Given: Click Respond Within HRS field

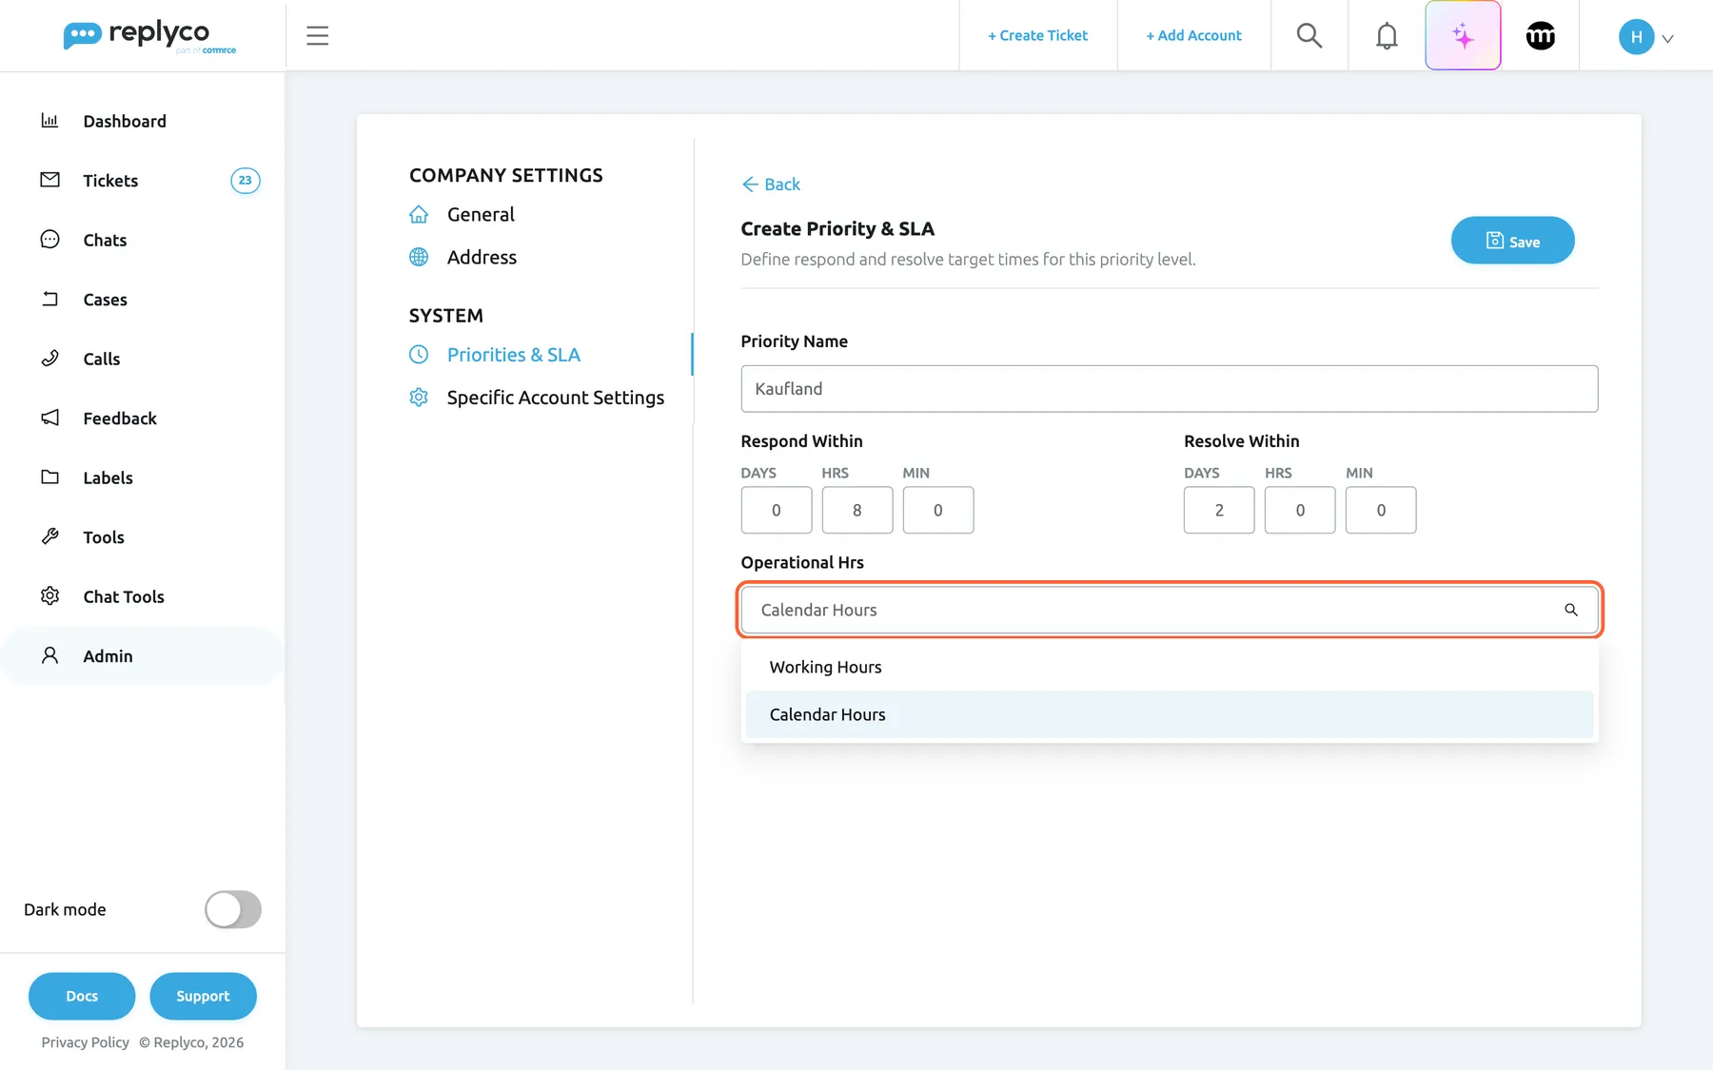Looking at the screenshot, I should [857, 511].
